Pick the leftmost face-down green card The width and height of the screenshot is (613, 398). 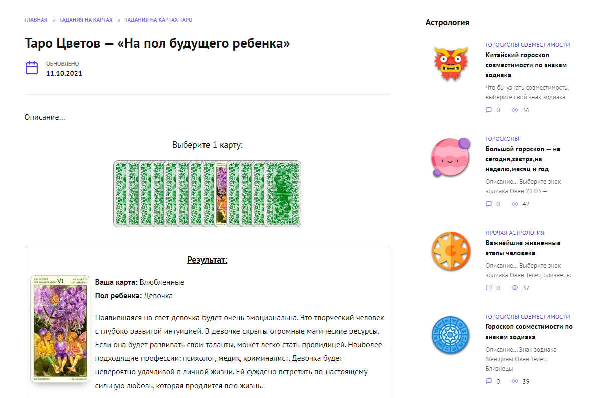[119, 194]
